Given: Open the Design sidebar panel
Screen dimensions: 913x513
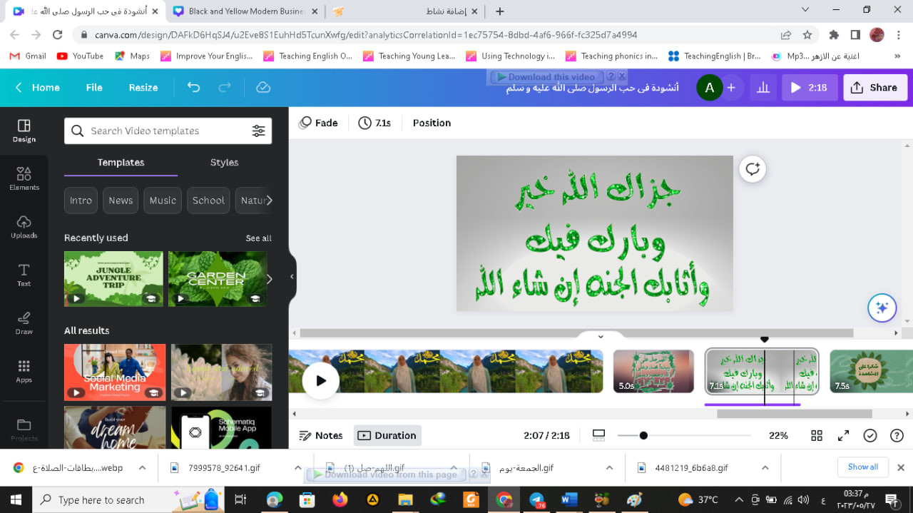Looking at the screenshot, I should tap(24, 131).
